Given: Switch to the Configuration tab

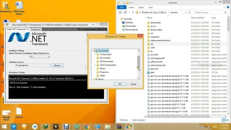Looking at the screenshot, I should coord(36,30).
